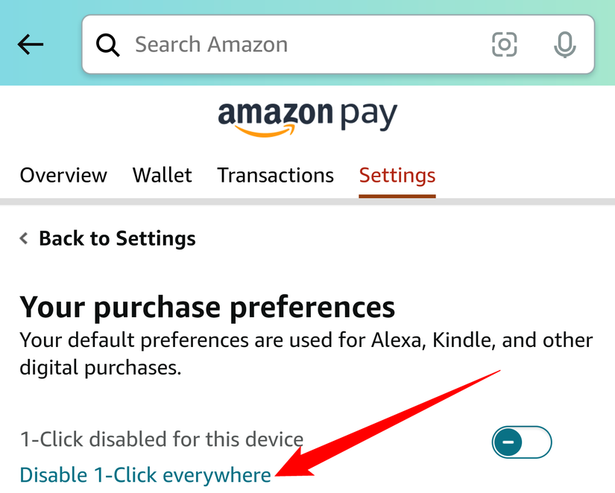Go to the Transactions tab
This screenshot has height=493, width=615.
[275, 175]
